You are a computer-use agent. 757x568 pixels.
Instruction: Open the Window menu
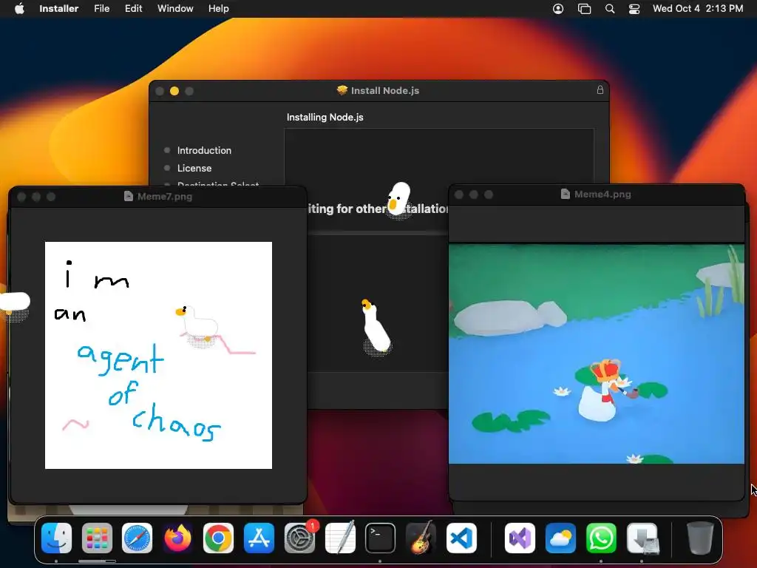[175, 9]
